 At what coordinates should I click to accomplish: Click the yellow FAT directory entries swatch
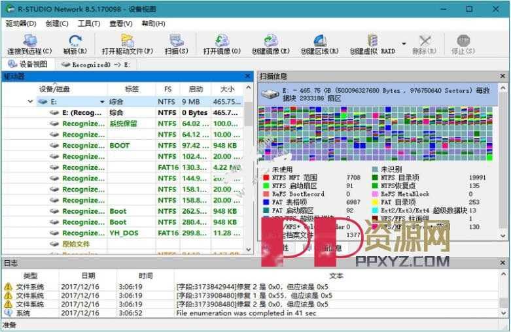click(x=375, y=202)
